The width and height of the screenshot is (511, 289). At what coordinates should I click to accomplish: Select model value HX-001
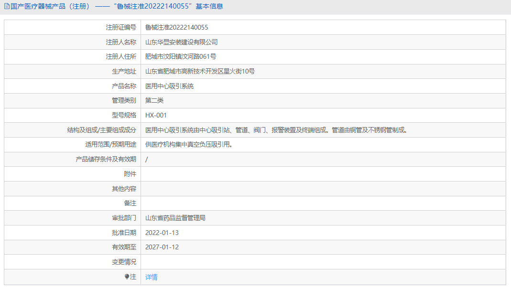click(x=156, y=115)
